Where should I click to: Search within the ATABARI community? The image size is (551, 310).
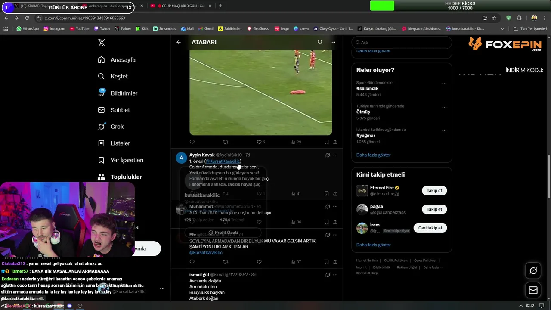point(320,42)
